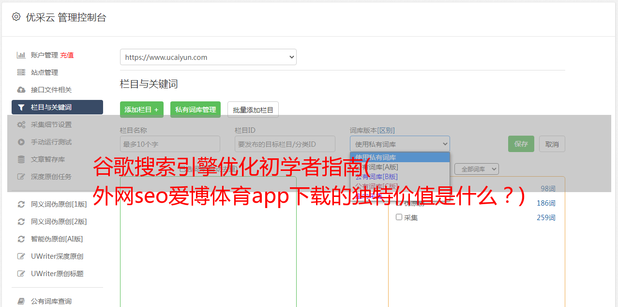
Task: Click the gear icon beside 优采云 管理控制台
Action: (16, 17)
